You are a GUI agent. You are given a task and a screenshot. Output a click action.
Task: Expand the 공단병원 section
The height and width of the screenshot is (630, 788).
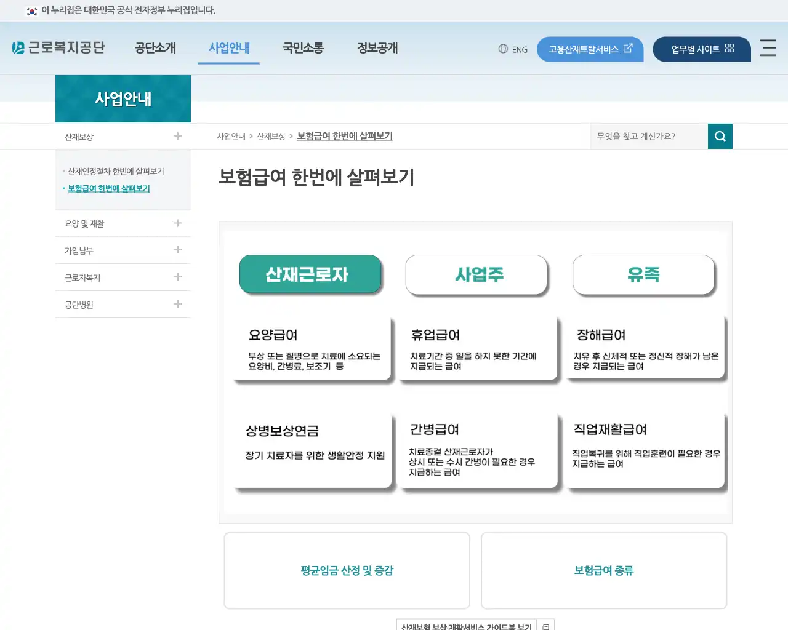coord(177,304)
